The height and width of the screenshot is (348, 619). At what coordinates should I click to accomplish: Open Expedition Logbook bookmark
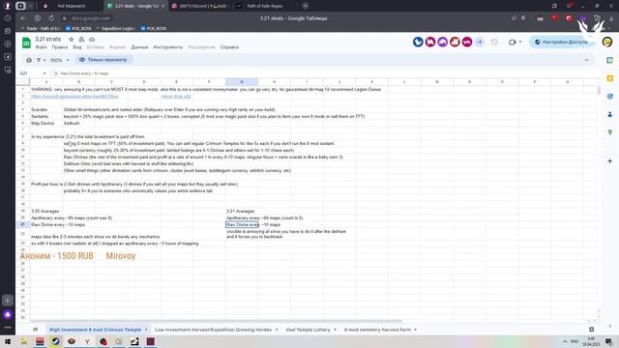tap(115, 28)
